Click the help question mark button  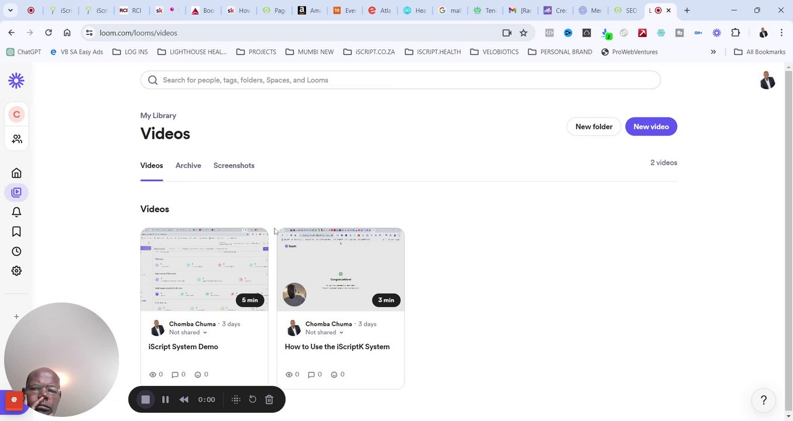tap(763, 400)
